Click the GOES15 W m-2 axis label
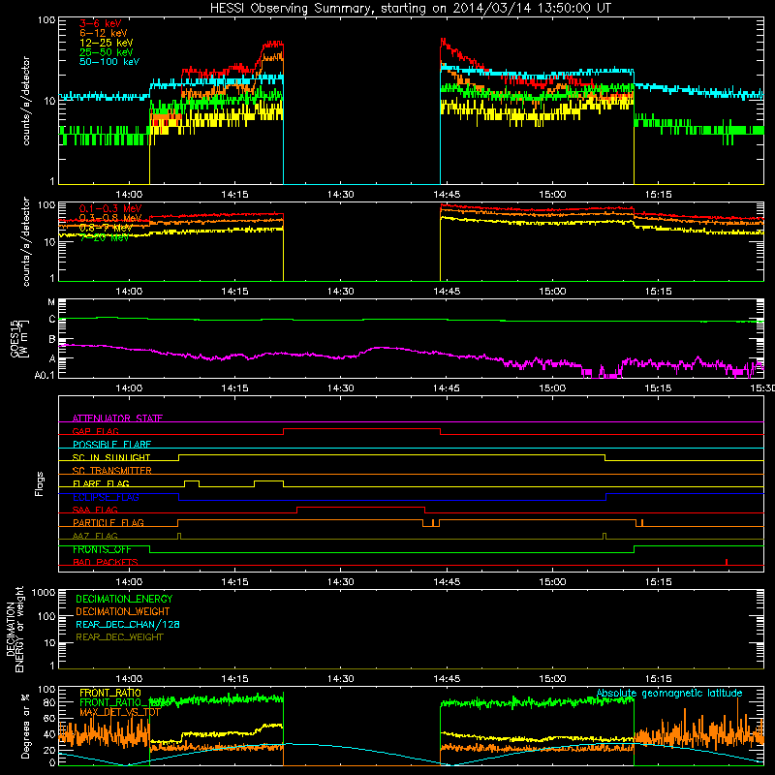Viewport: 775px width, 775px height. (19, 338)
